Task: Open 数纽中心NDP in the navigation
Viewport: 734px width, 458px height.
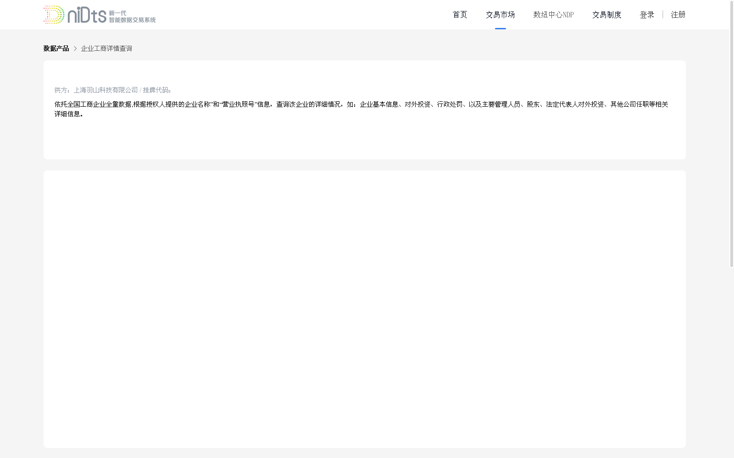Action: tap(553, 15)
